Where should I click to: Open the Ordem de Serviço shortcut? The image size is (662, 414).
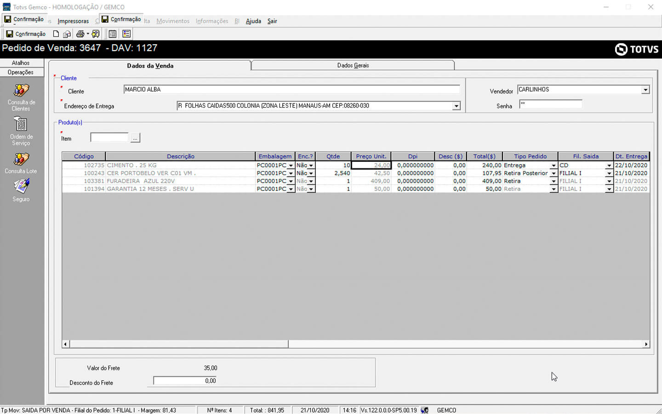coord(21,125)
